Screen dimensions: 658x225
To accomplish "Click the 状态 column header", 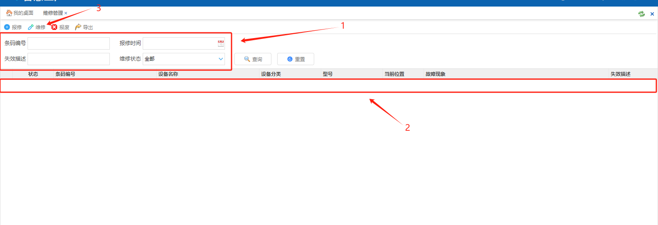I will click(x=33, y=74).
